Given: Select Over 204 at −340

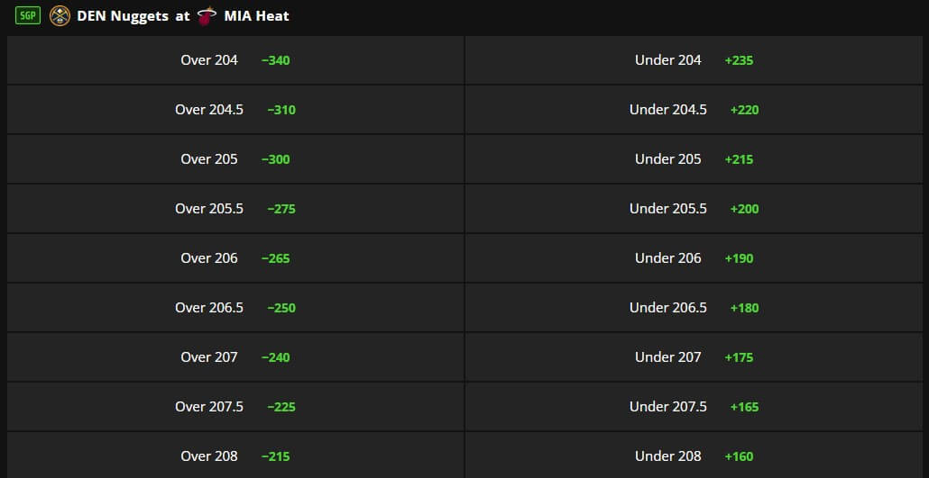Looking at the screenshot, I should tap(235, 60).
